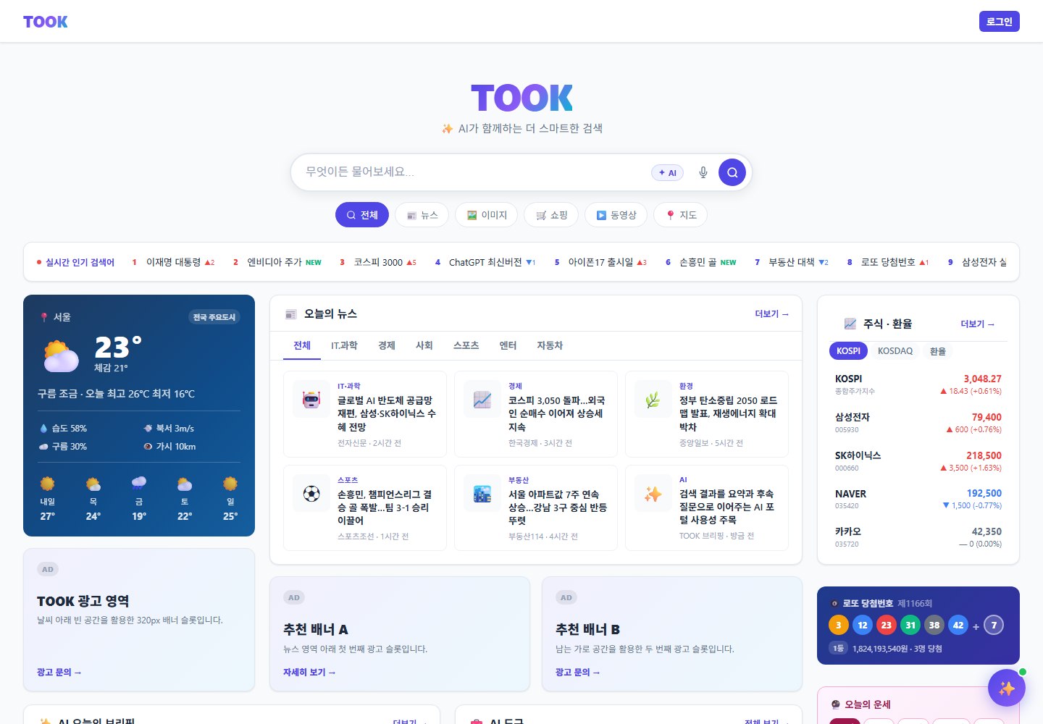Click city icon of 서울 아파트값 article
The width and height of the screenshot is (1043, 724).
click(482, 493)
